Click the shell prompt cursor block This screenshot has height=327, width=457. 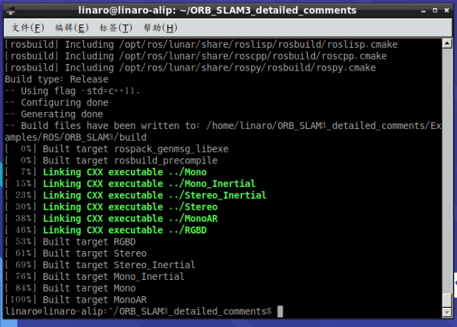[280, 312]
